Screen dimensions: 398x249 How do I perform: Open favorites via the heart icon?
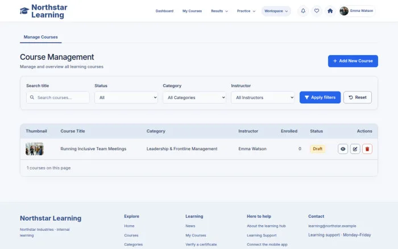click(317, 11)
